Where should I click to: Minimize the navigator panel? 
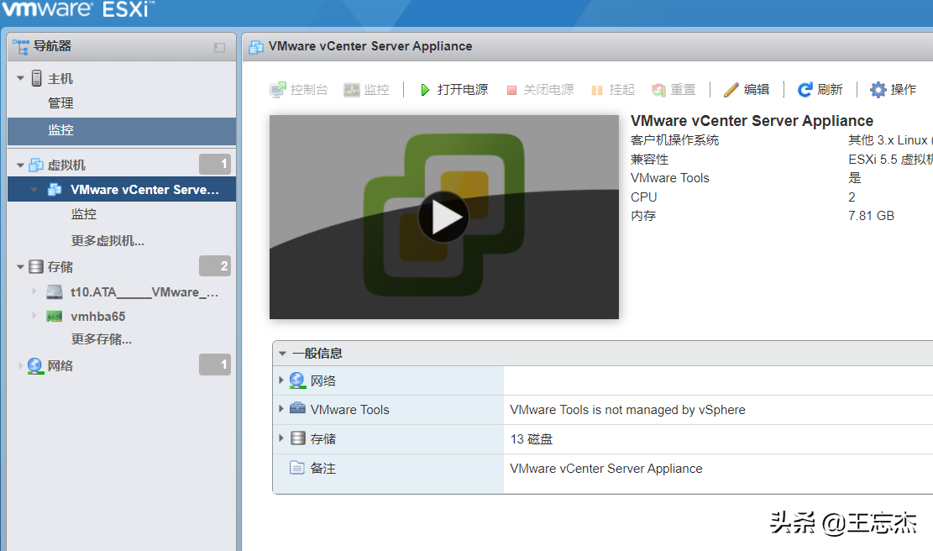click(x=219, y=48)
